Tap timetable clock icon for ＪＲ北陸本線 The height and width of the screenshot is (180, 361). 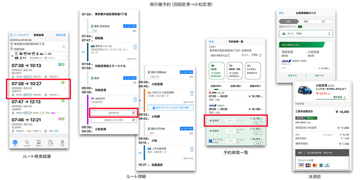tap(192, 149)
